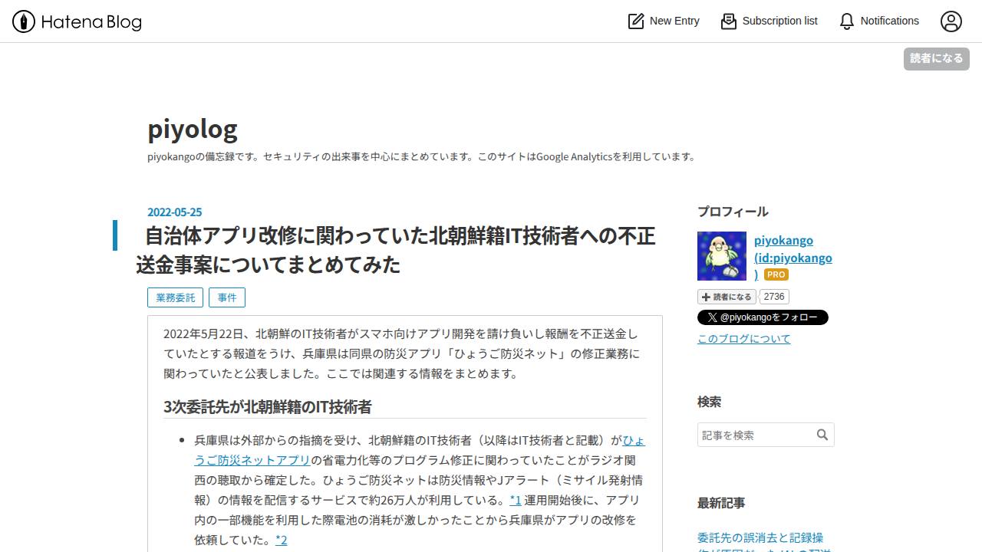Click the 検索 sidebar heading

(x=709, y=402)
